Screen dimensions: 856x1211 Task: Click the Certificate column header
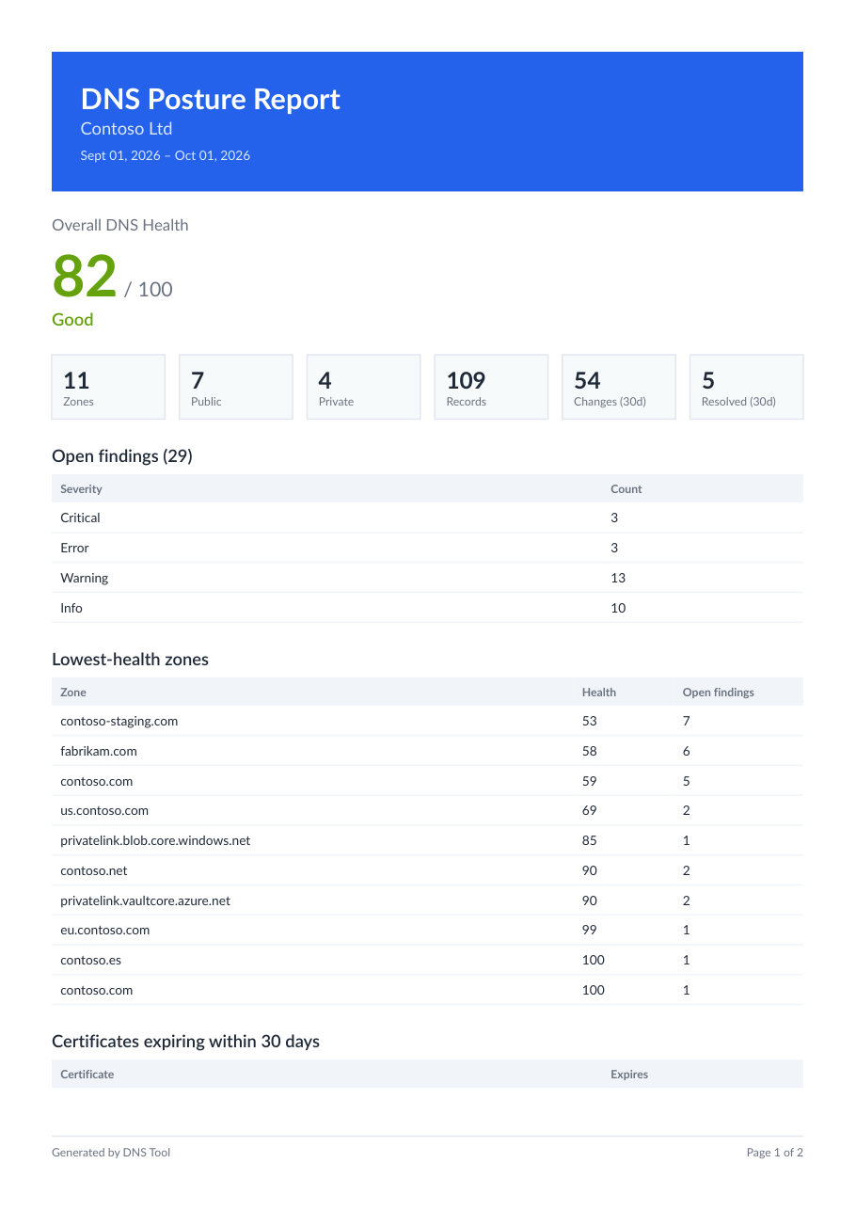tap(87, 1075)
